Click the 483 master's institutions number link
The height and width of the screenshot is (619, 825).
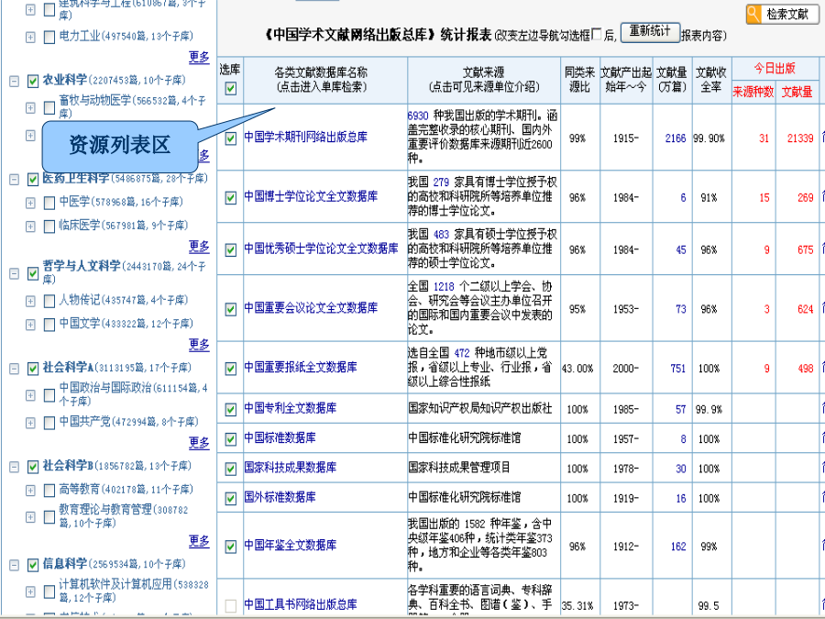point(442,235)
